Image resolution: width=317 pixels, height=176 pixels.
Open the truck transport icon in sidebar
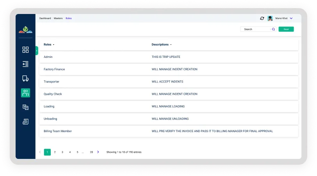(25, 78)
